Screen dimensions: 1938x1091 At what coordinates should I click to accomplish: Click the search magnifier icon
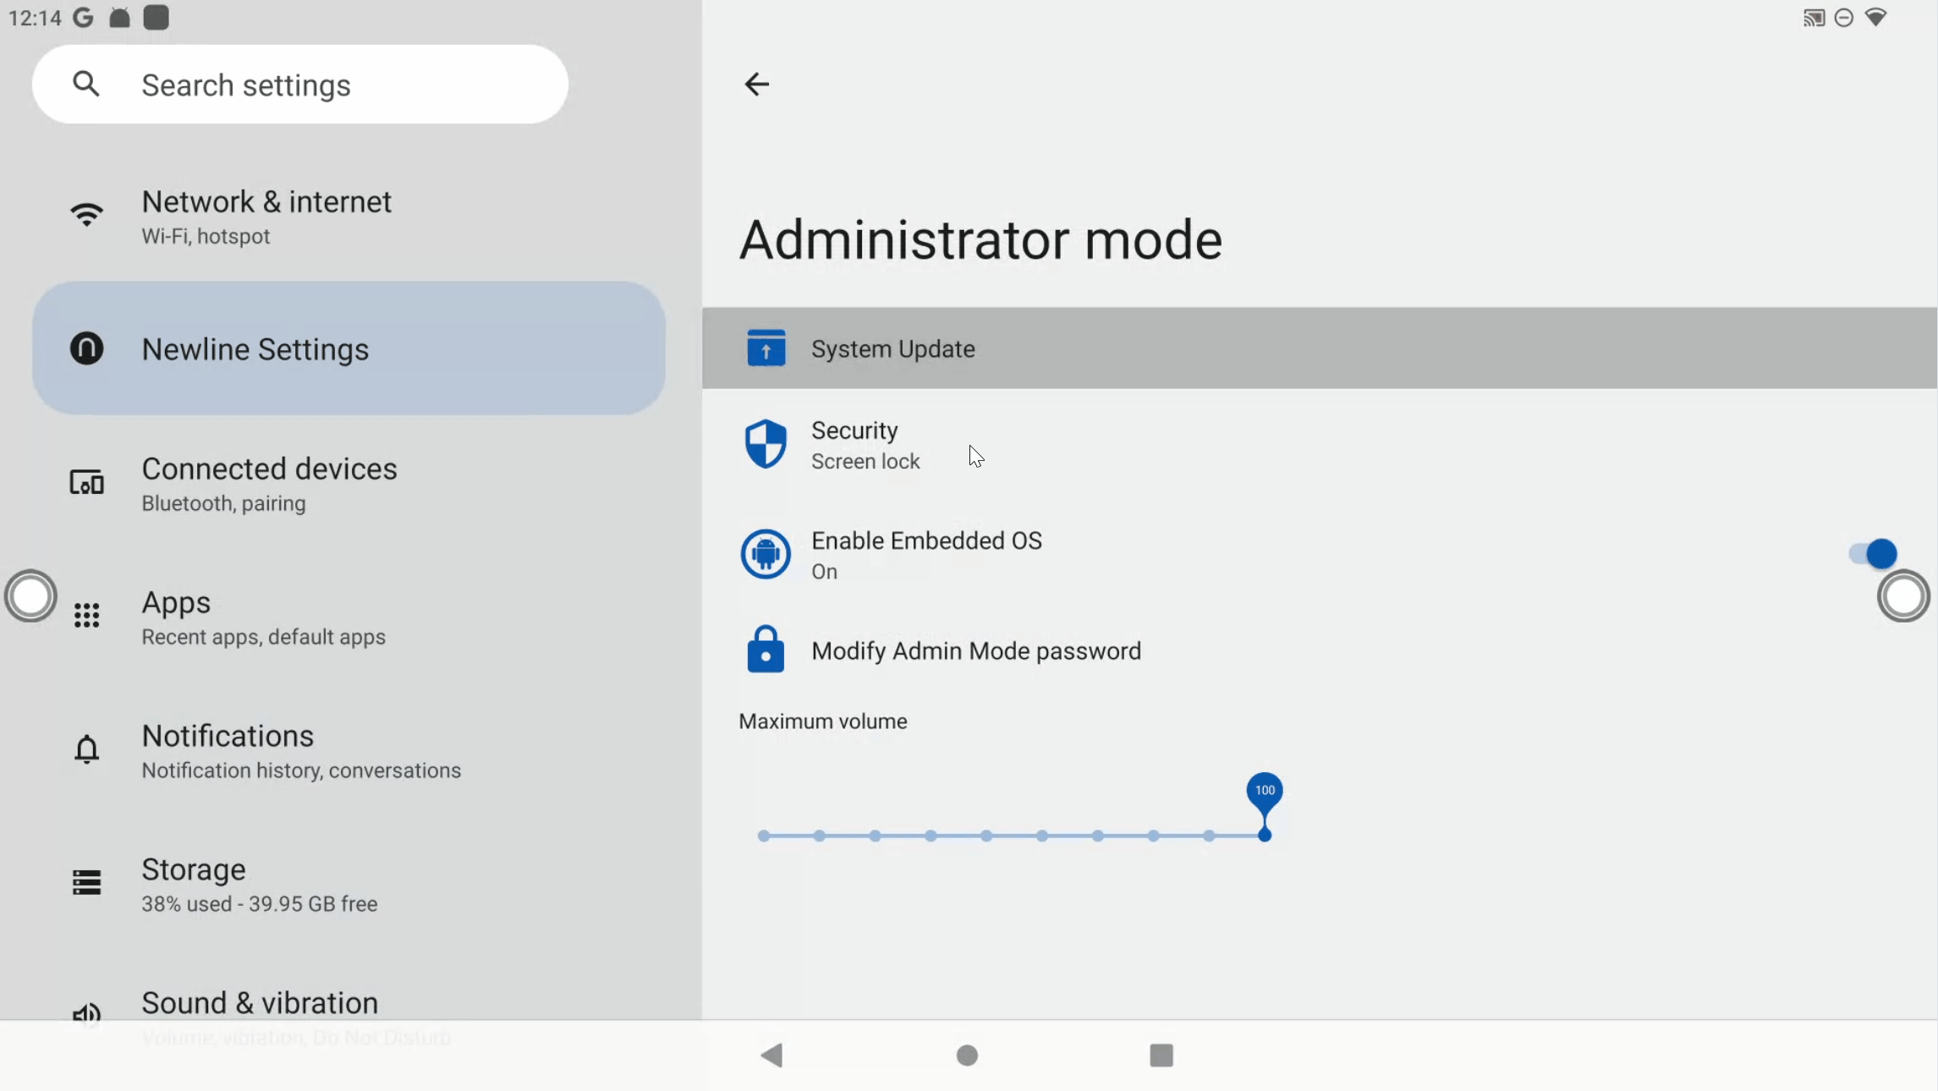click(86, 84)
